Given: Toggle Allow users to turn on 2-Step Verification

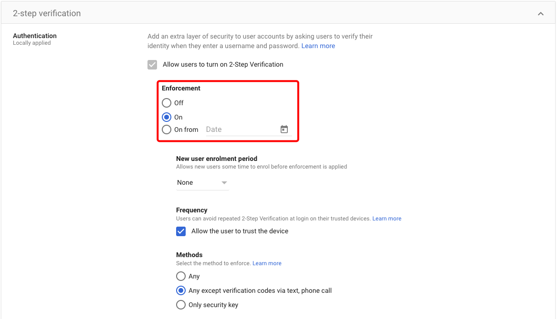Looking at the screenshot, I should [152, 65].
